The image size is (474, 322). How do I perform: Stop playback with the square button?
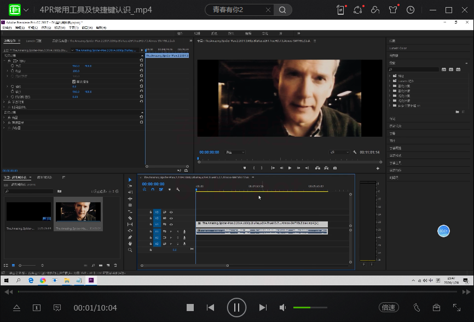[190, 308]
